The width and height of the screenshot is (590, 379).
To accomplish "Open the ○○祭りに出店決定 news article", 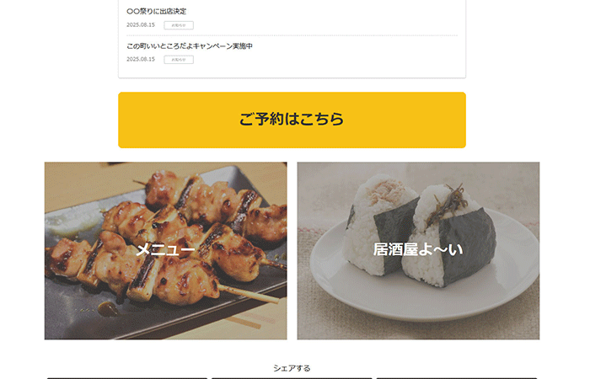I will [x=156, y=11].
